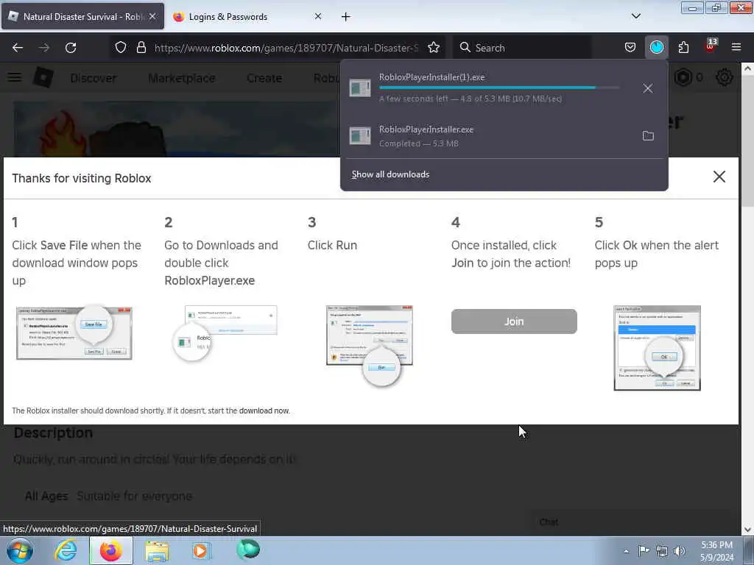Click the Search box in toolbar
This screenshot has width=754, height=565.
point(522,48)
